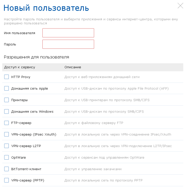Toggle the FTP-сервер checkbox
Screen dimensions: 185x191
7,123
